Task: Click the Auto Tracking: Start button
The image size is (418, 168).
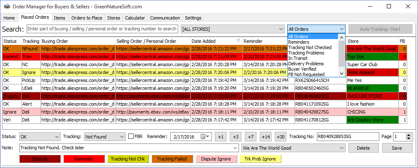Action: [x=380, y=29]
